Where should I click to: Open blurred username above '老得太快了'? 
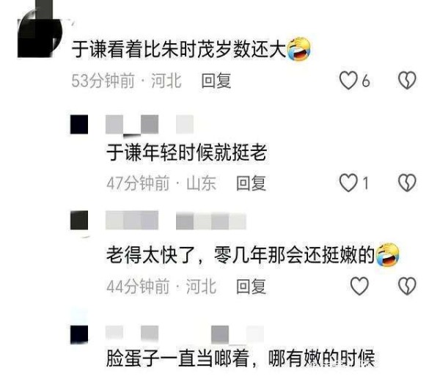click(x=176, y=221)
